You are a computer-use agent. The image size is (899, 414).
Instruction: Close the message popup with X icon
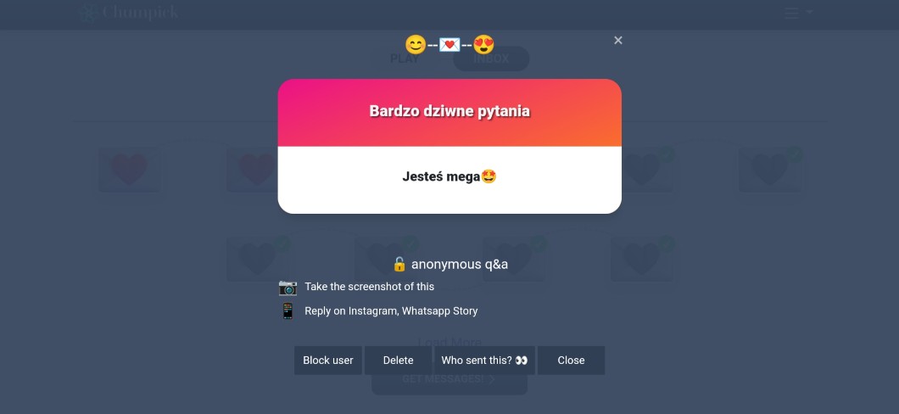(x=618, y=40)
